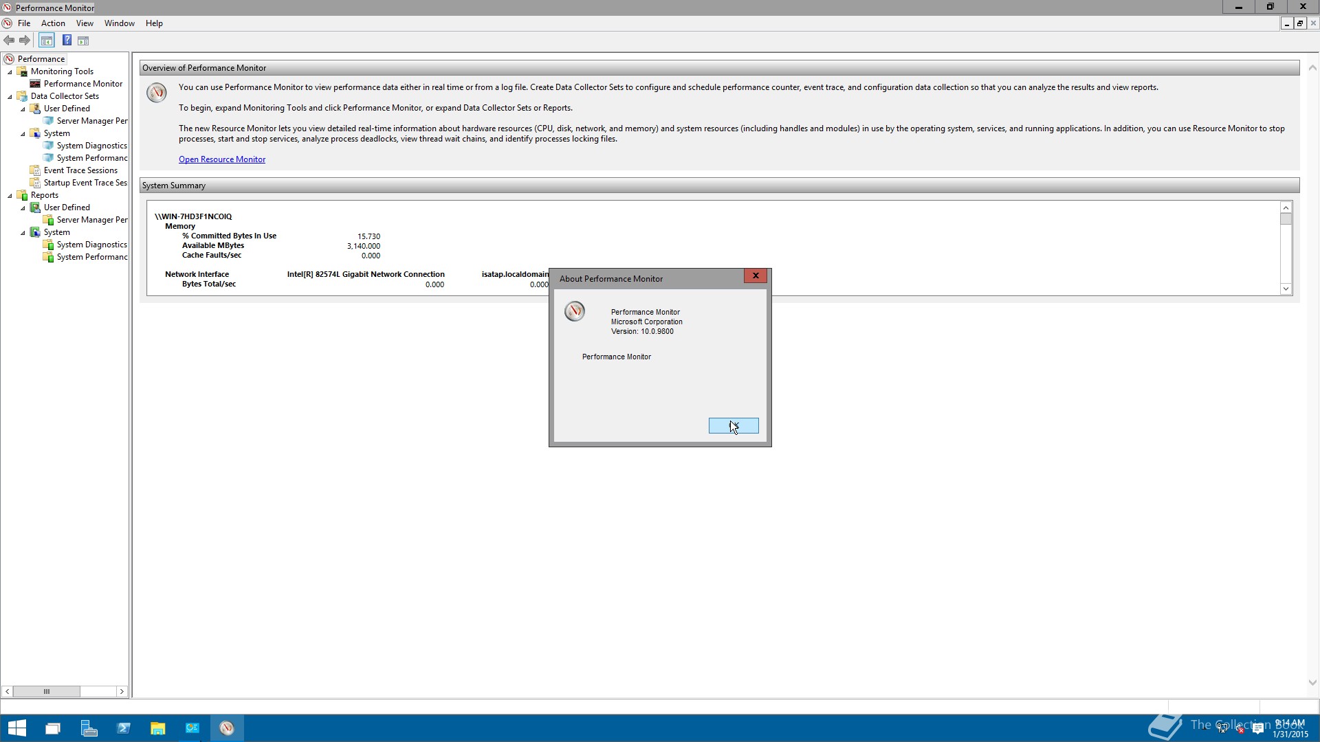Click the tree pane horizontal scrollbar thumb
The image size is (1320, 742).
(x=47, y=692)
